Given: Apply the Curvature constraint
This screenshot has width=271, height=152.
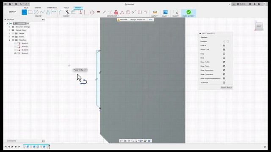Looking at the screenshot, I should pyautogui.click(x=146, y=12).
